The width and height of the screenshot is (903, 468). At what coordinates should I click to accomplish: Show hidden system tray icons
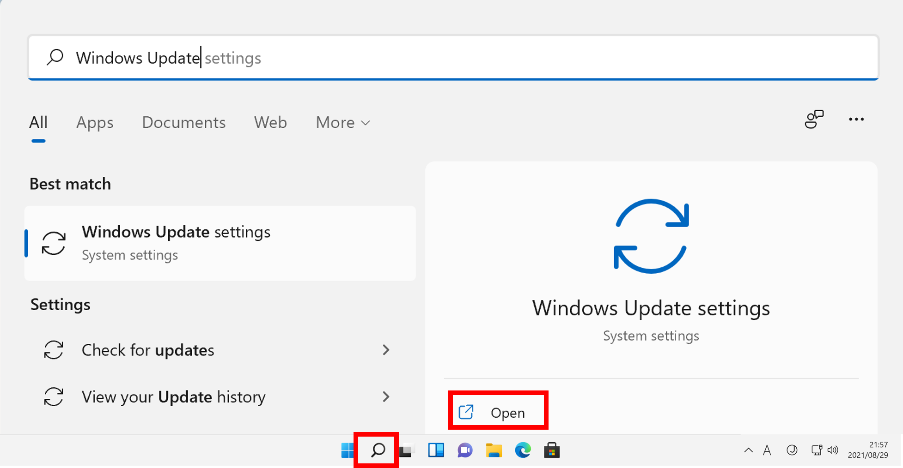748,450
